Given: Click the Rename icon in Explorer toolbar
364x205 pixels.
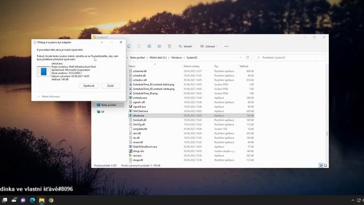Looking at the screenshot, I should [149, 46].
